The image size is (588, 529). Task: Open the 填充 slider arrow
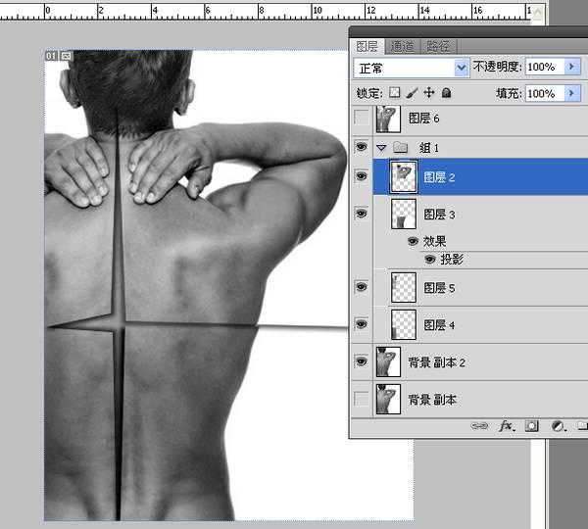pyautogui.click(x=572, y=93)
